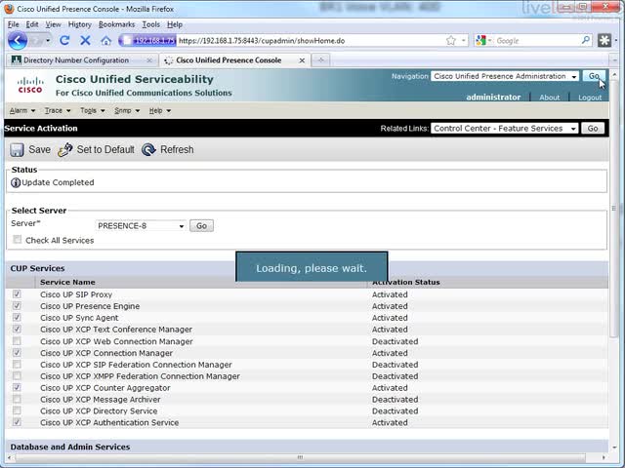Click Go next to Server selection

click(x=201, y=225)
